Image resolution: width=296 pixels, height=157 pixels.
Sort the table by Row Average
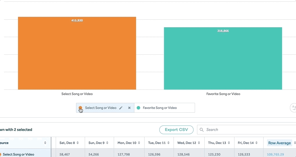point(279,143)
